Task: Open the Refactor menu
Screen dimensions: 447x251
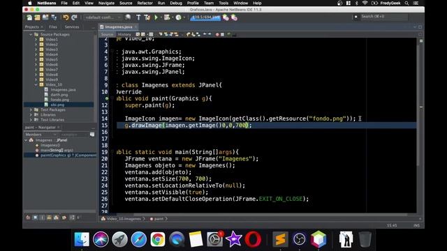Action: coord(145,3)
